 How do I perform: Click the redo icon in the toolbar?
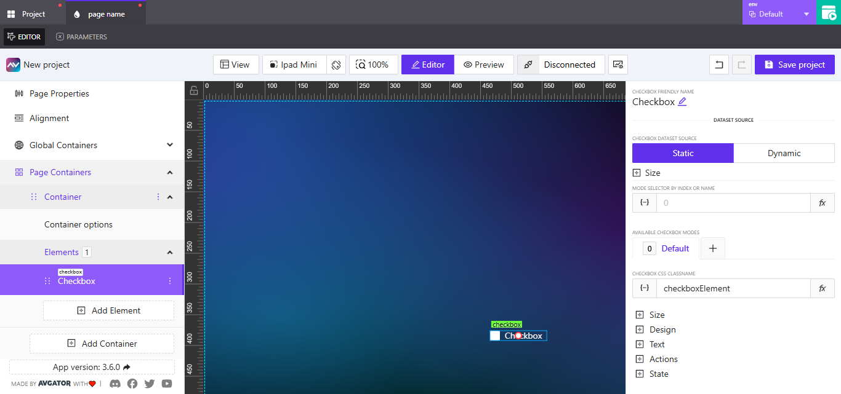click(742, 65)
